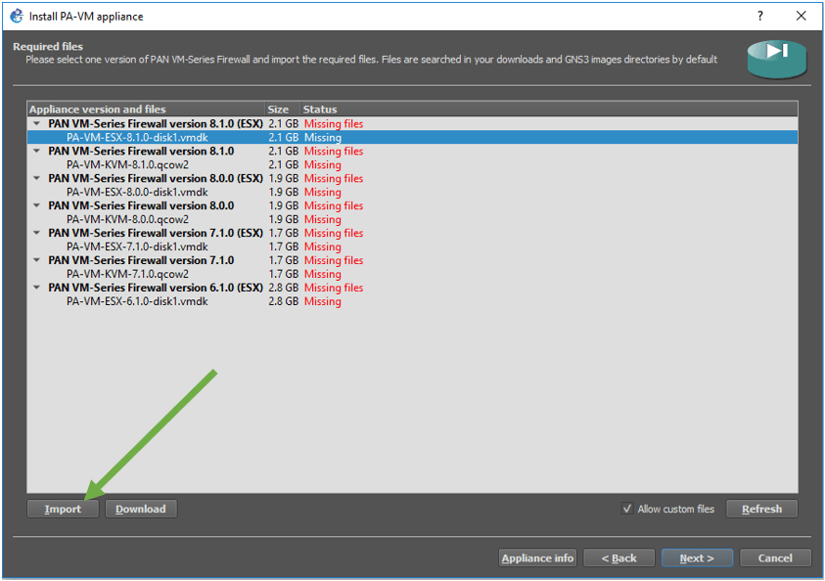The height and width of the screenshot is (581, 825).
Task: Cancel the appliance installation
Action: tap(775, 558)
